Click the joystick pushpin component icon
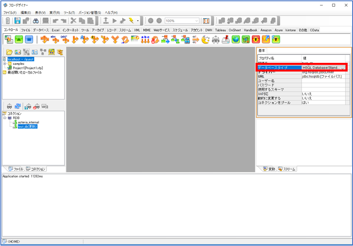Image resolution: width=353 pixels, height=246 pixels. [225, 39]
